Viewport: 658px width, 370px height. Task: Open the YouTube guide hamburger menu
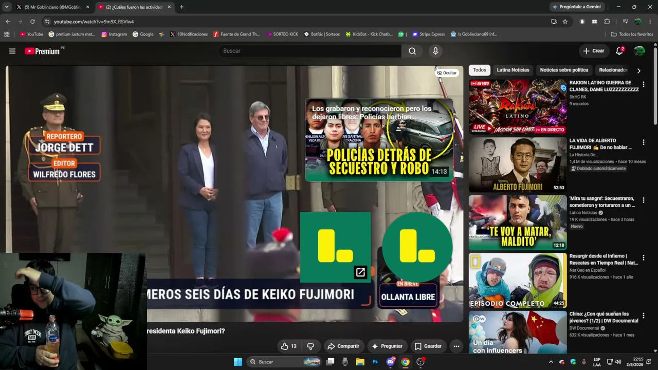pos(12,51)
